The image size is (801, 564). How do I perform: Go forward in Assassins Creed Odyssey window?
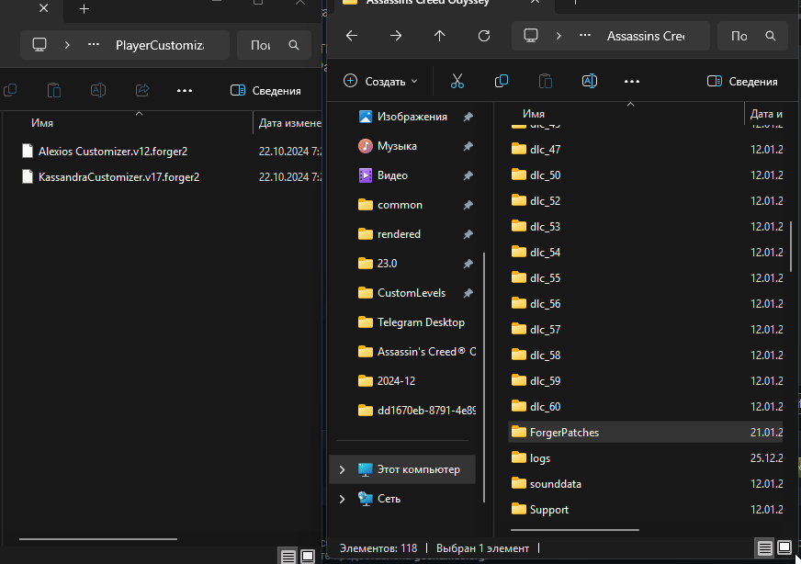point(396,36)
